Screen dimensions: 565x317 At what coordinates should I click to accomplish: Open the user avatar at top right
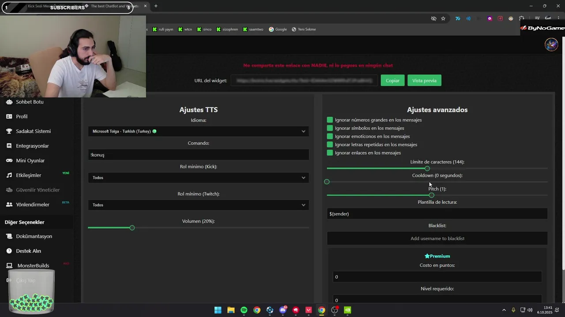click(551, 44)
